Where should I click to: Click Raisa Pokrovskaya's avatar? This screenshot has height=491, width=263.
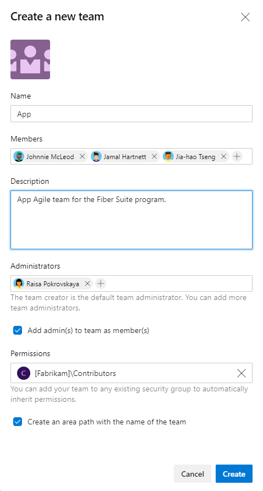click(x=19, y=283)
